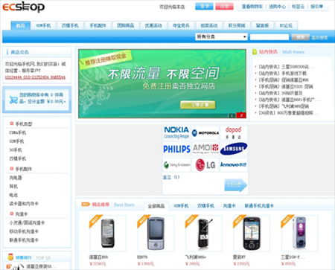Click the red phone number link in announcement
The image size is (335, 270).
pos(35,77)
